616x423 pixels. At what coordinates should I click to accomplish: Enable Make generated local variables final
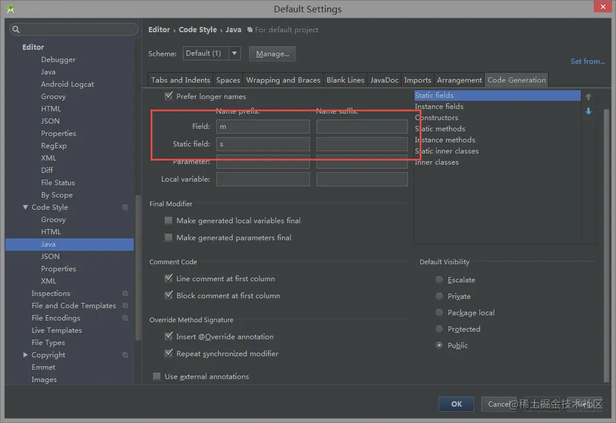point(168,220)
